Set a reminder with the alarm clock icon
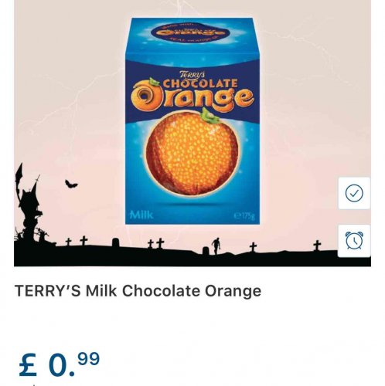Image resolution: width=385 pixels, height=386 pixels. 354,241
